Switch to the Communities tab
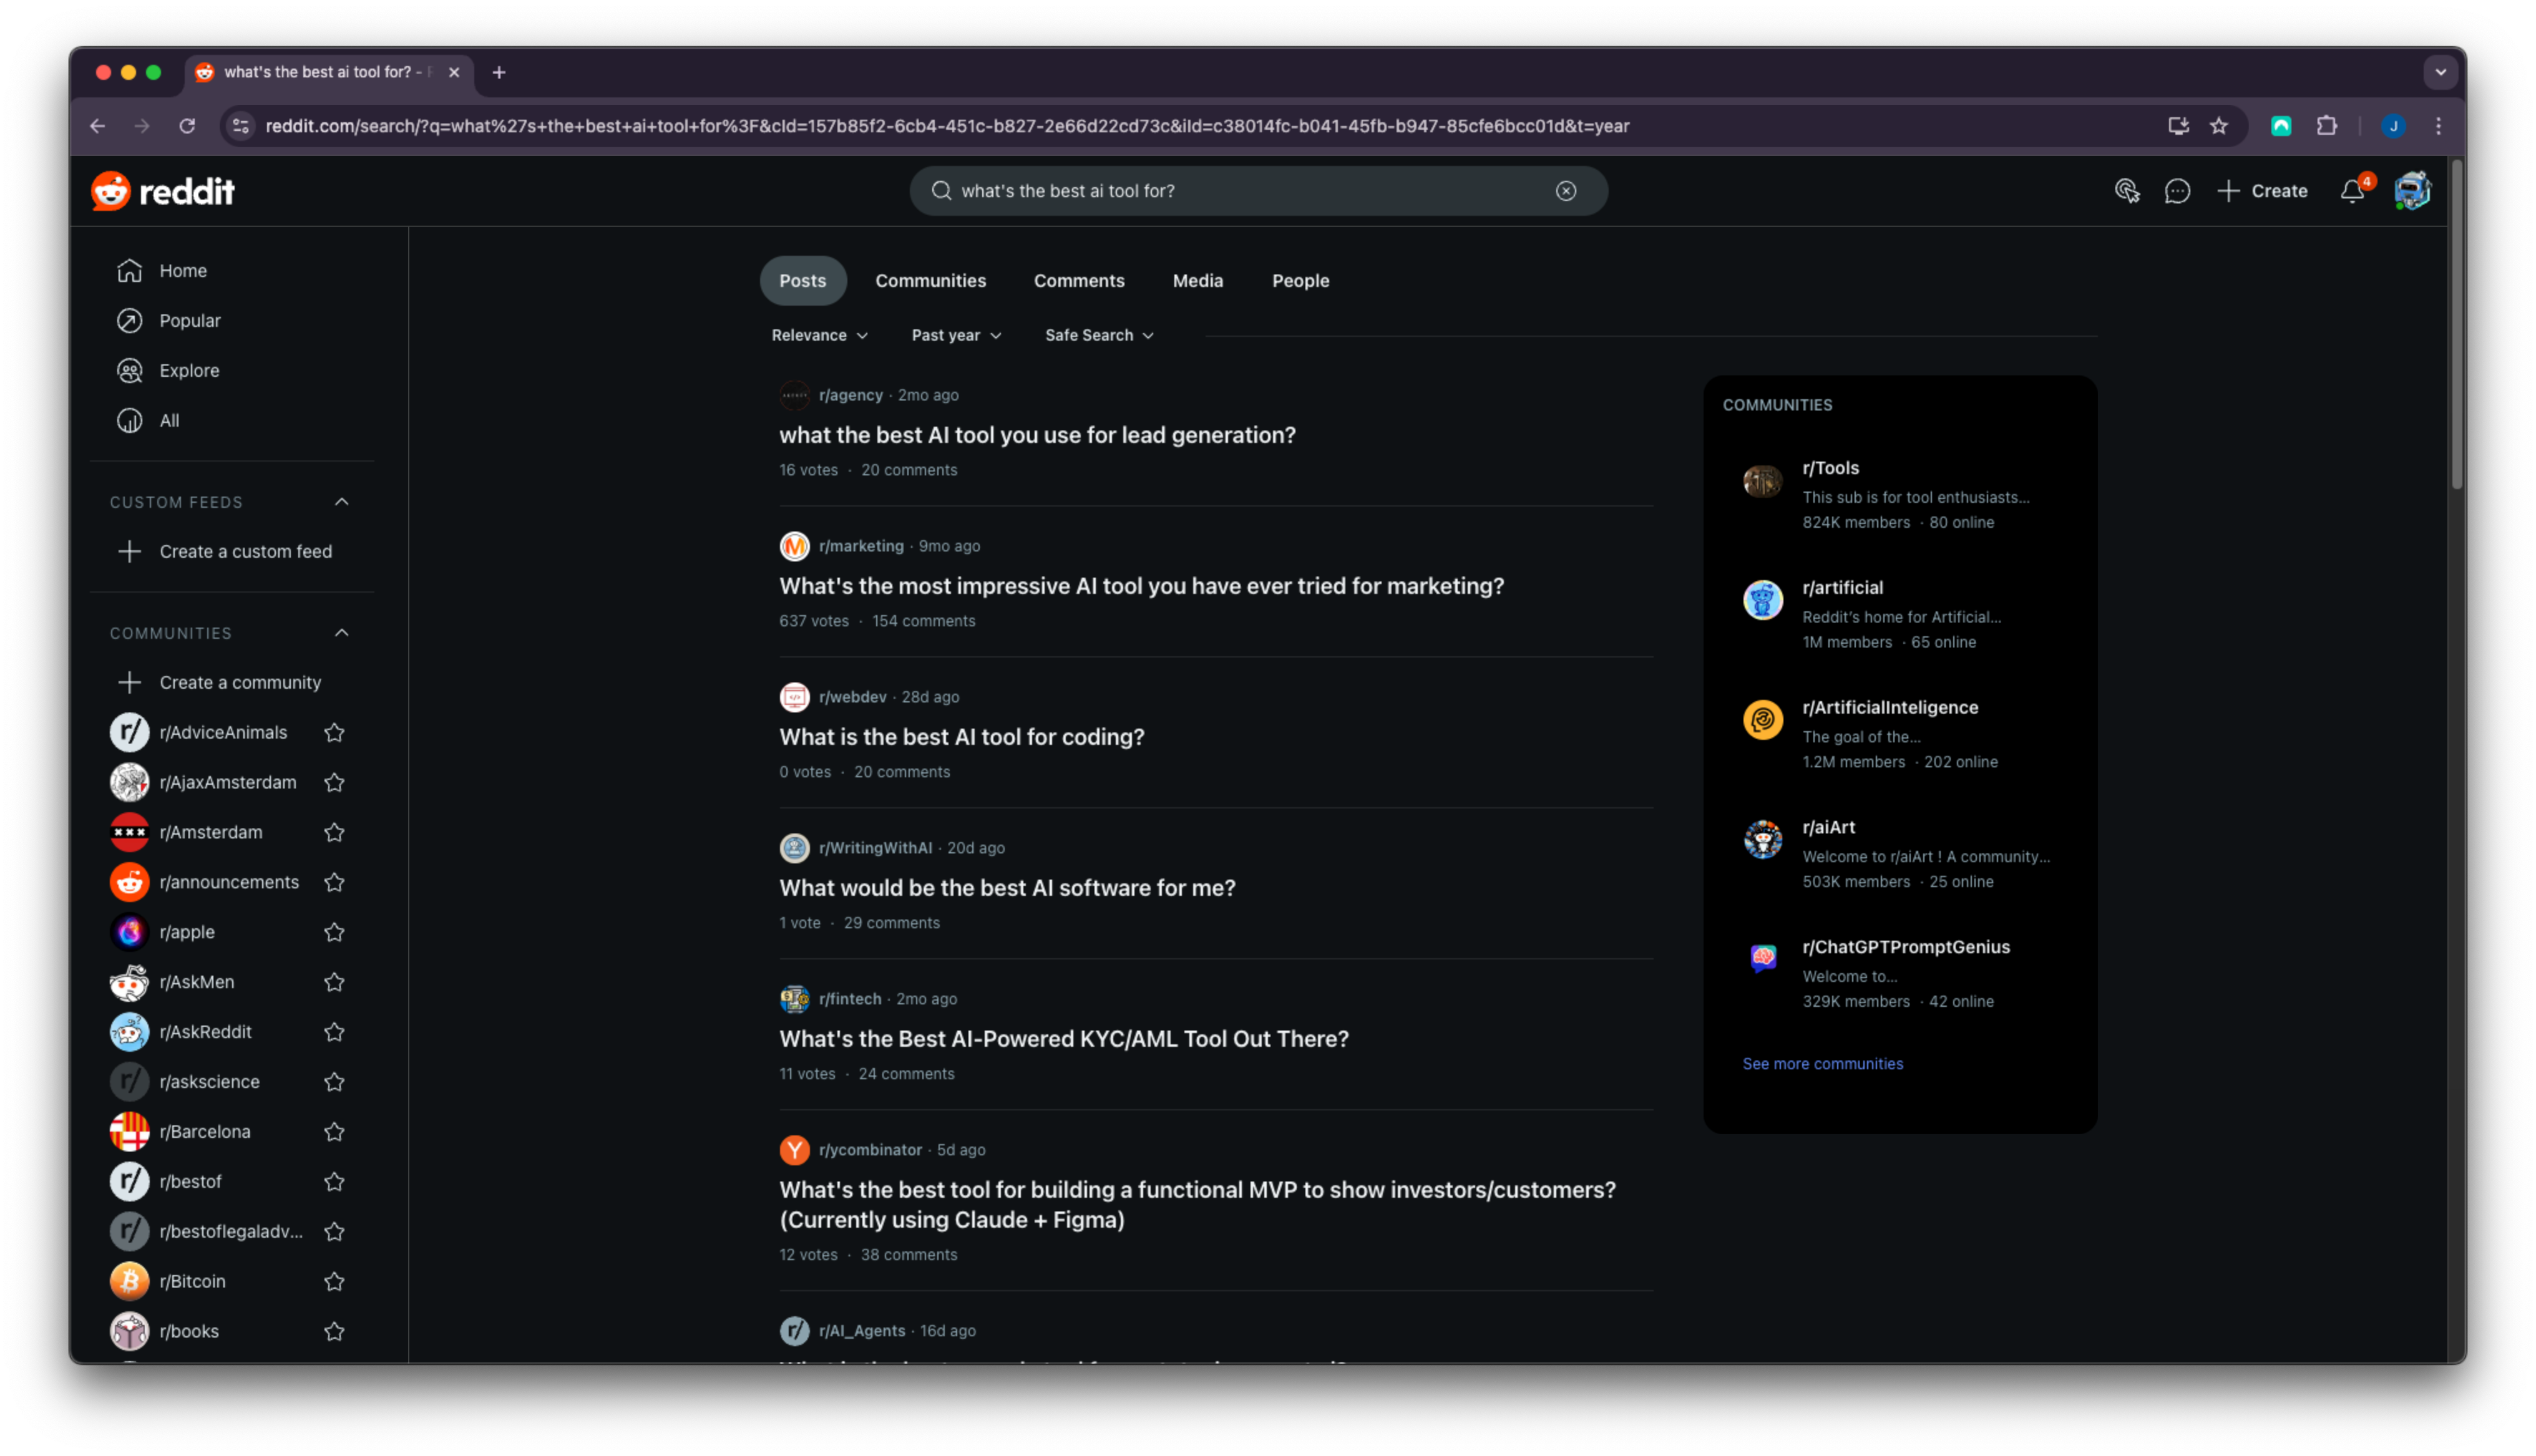 pyautogui.click(x=930, y=281)
